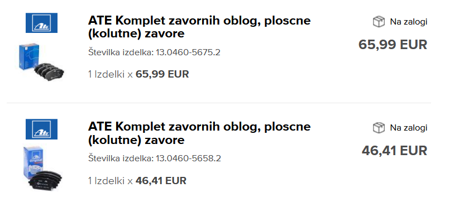450x202 pixels.
Task: Click the '1 Izdelki x' quantity text of the second item
Action: click(x=111, y=181)
